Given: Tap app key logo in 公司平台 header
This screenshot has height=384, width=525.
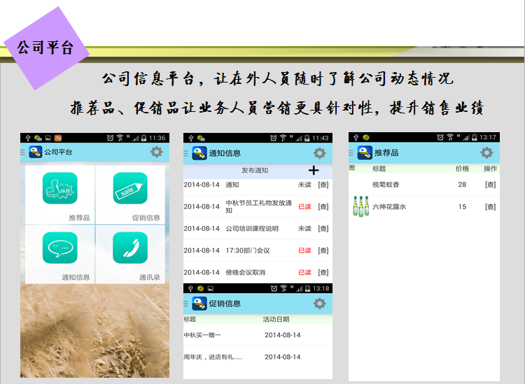Looking at the screenshot, I should pos(35,152).
